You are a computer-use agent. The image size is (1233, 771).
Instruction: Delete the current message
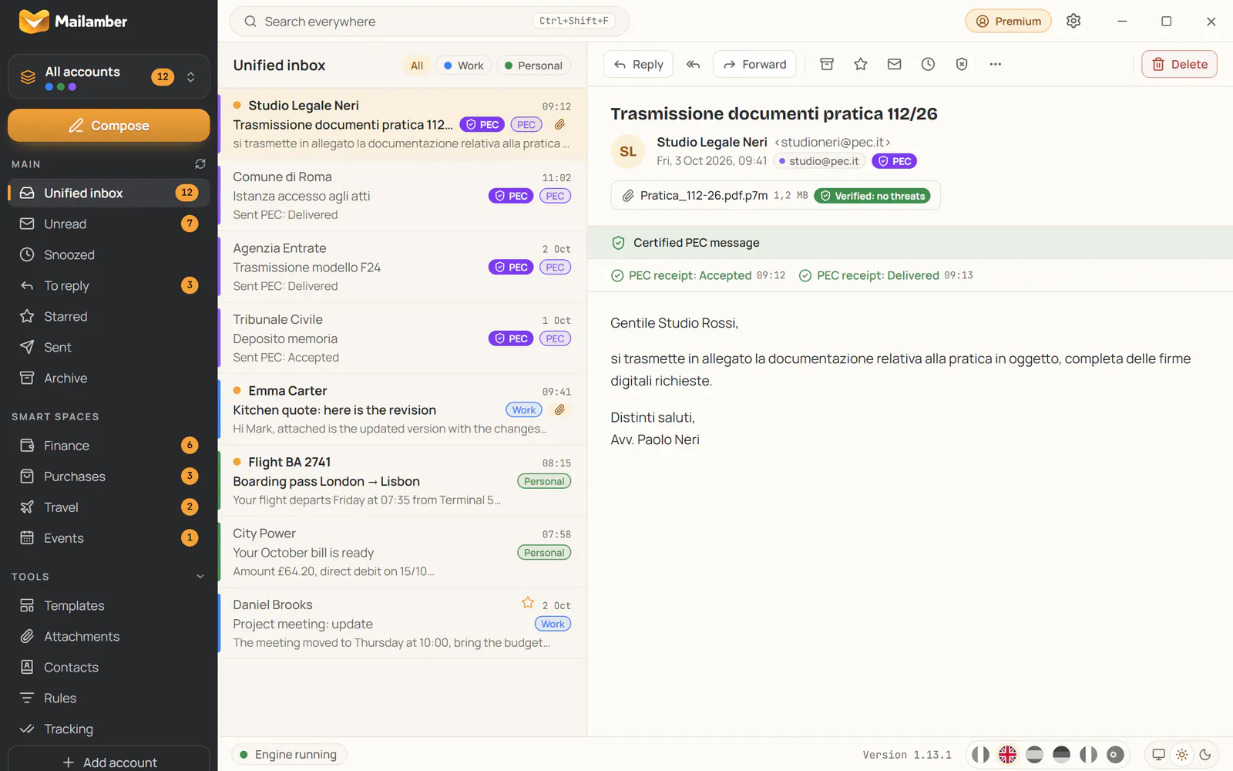1179,65
